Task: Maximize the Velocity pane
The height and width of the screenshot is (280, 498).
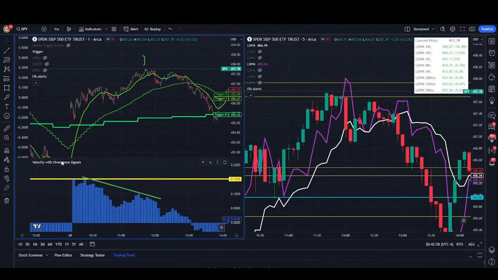Action: pyautogui.click(x=224, y=163)
